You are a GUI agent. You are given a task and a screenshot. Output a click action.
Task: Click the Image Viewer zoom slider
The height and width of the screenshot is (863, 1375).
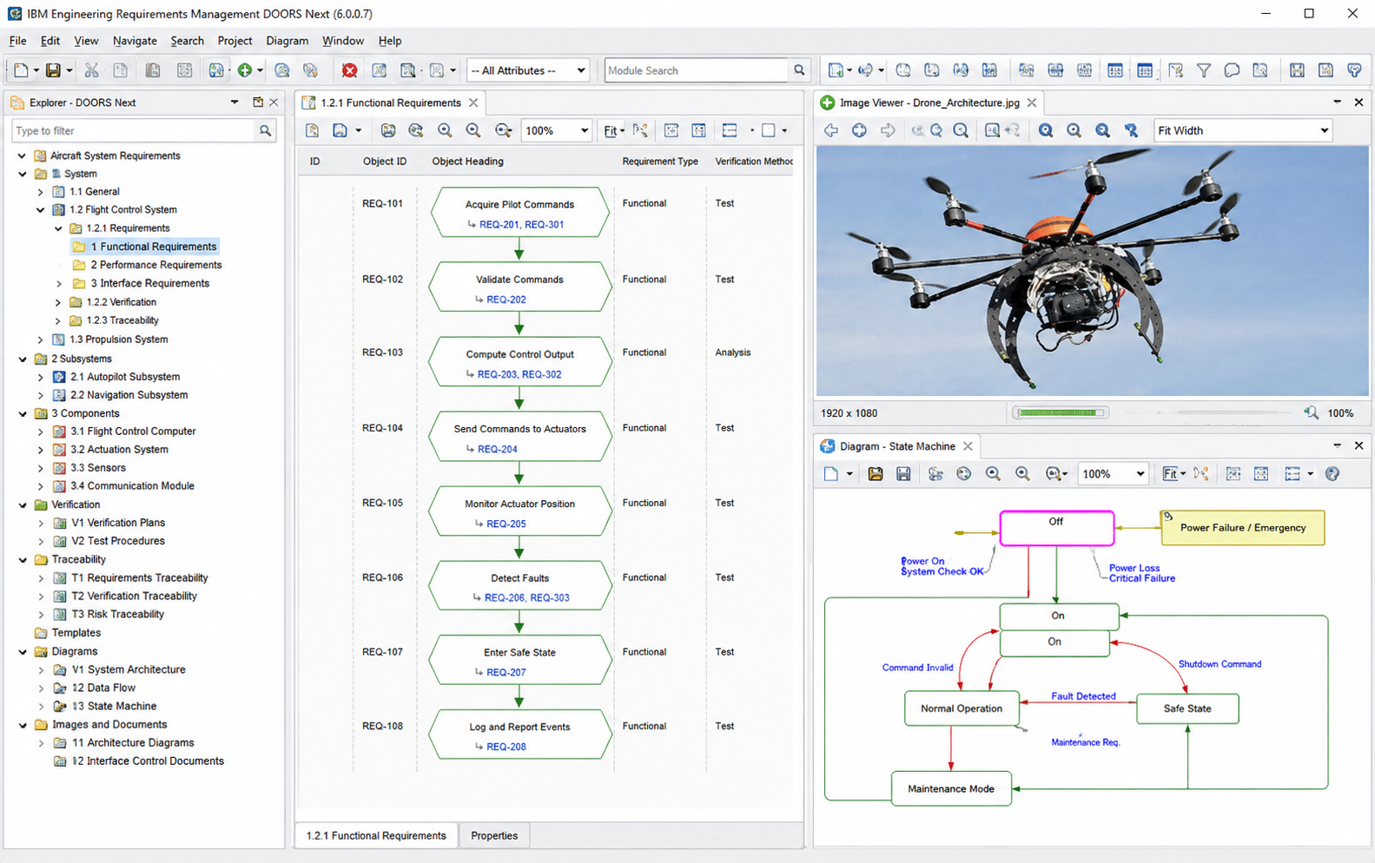click(x=1225, y=413)
